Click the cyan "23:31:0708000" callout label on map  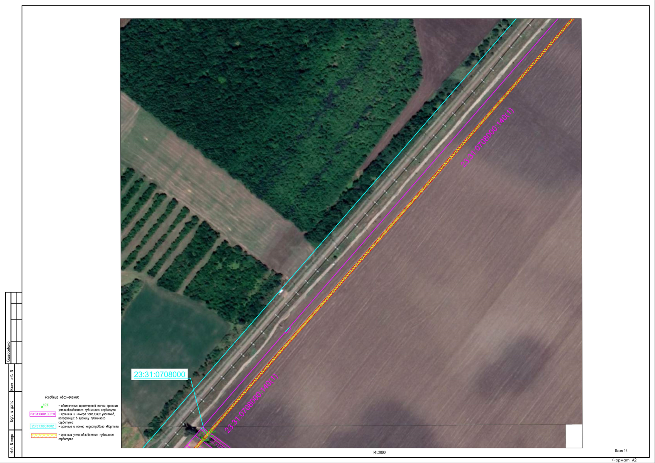(x=159, y=374)
